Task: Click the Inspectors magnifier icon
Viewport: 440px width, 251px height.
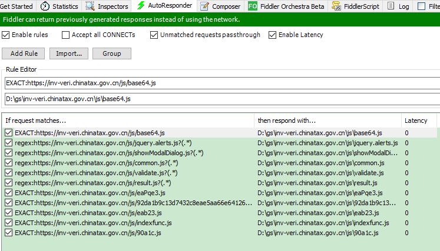Action: [90, 6]
